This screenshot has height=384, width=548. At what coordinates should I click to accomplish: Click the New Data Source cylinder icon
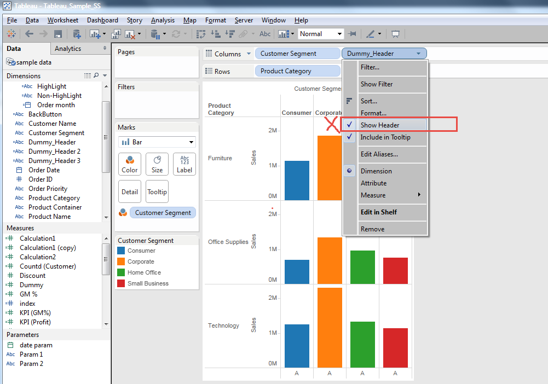(77, 34)
